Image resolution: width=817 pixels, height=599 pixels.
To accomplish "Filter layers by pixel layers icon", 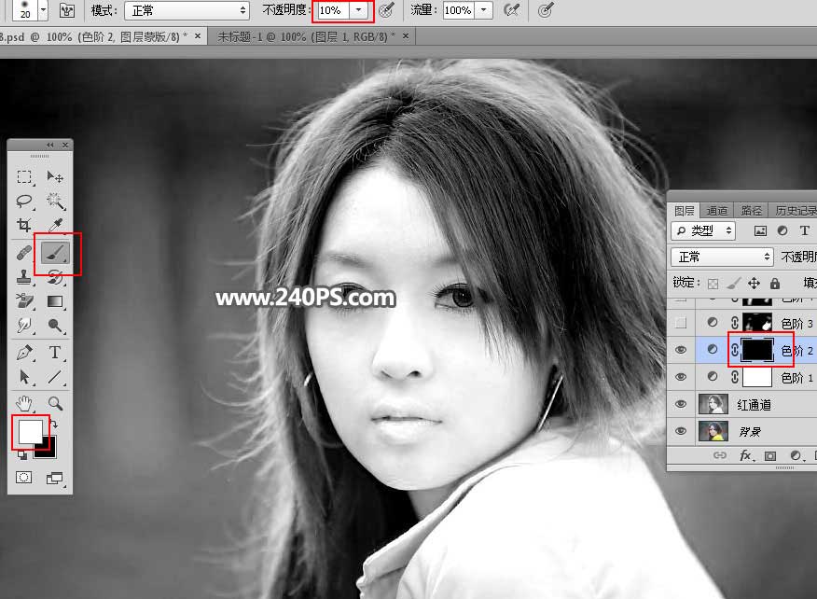I will 761,230.
